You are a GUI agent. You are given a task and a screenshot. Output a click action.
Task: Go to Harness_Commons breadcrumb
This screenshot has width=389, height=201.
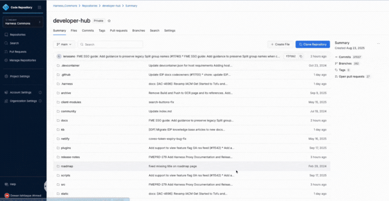click(65, 6)
